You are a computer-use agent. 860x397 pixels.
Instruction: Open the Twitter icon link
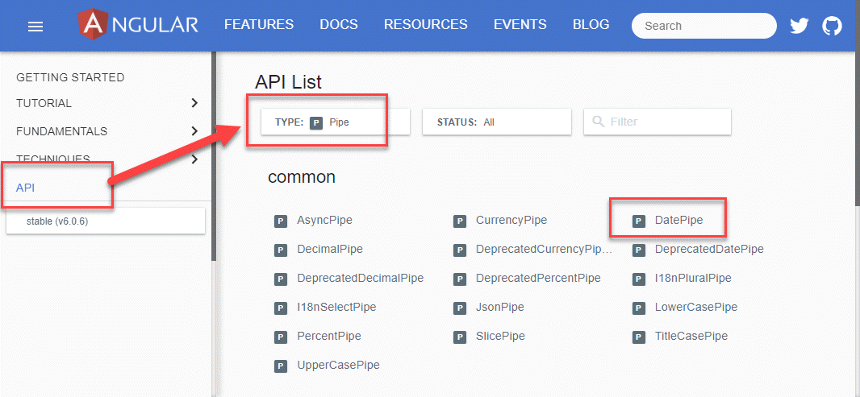click(799, 26)
